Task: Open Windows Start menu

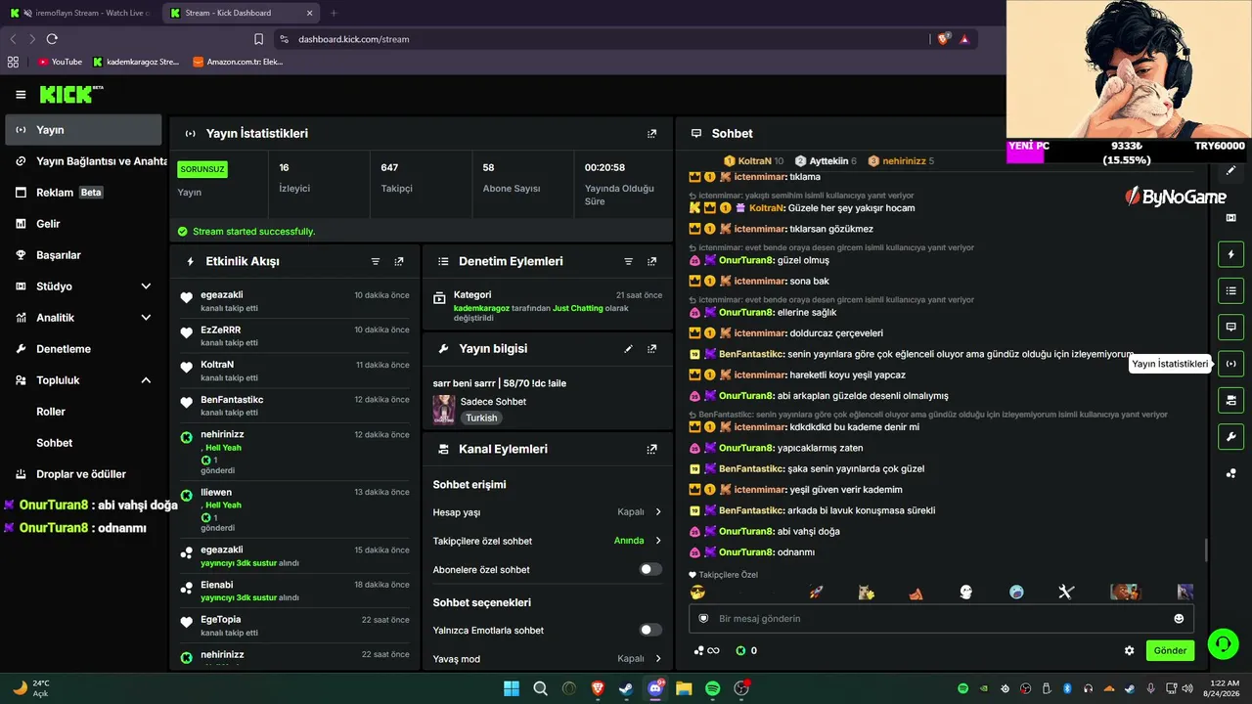Action: 512,689
